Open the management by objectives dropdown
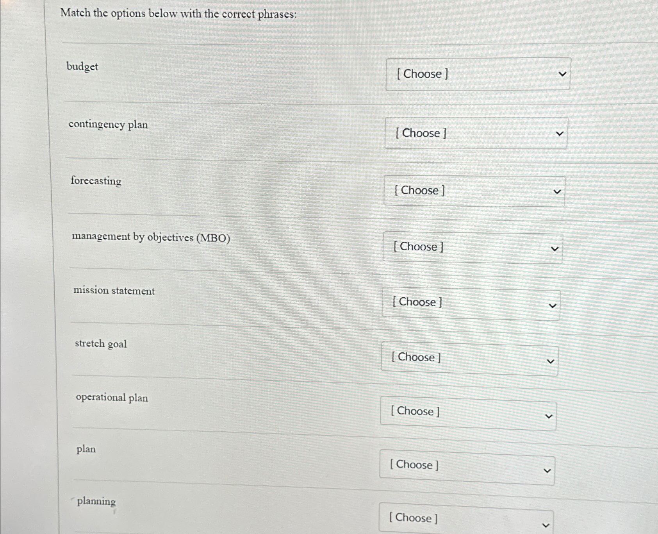 click(x=472, y=248)
